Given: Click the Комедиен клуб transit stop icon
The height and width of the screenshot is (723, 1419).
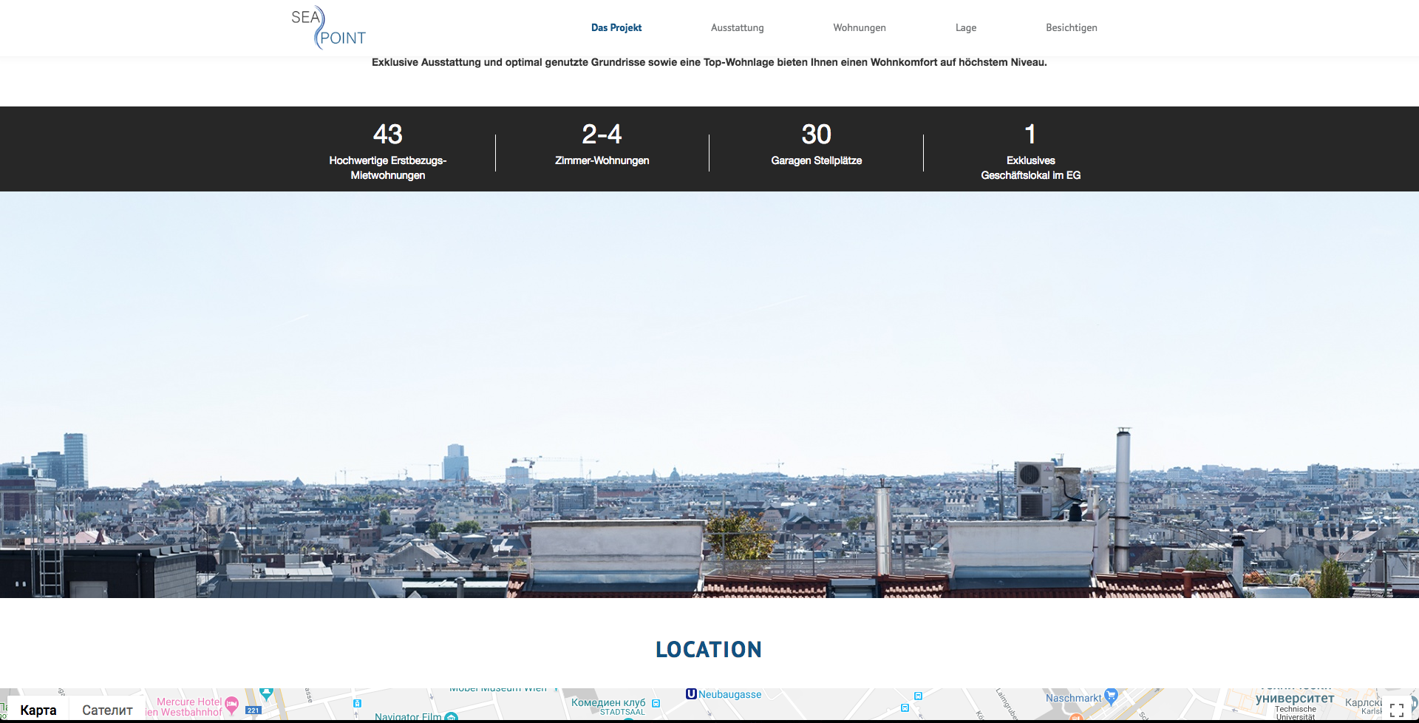Looking at the screenshot, I should (x=656, y=703).
